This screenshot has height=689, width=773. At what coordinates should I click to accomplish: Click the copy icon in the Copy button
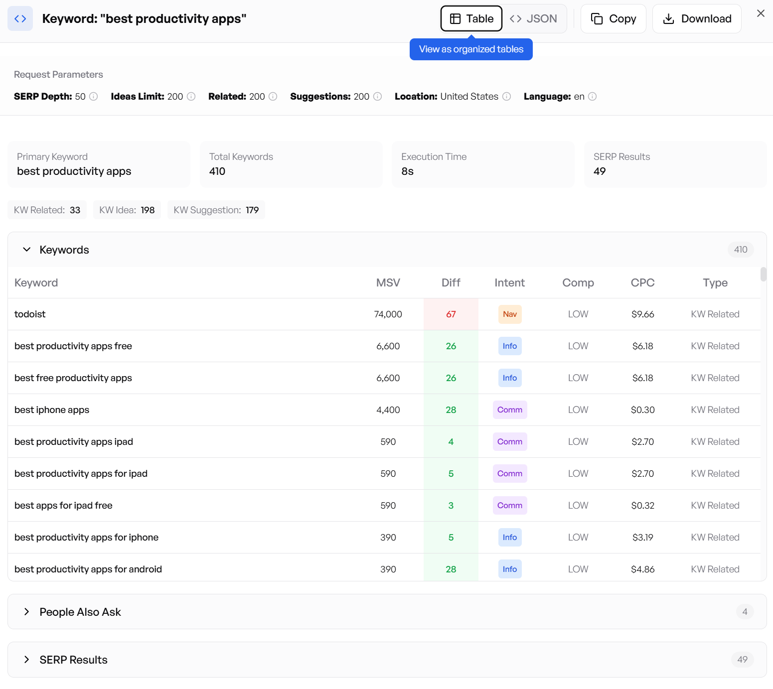pos(596,18)
